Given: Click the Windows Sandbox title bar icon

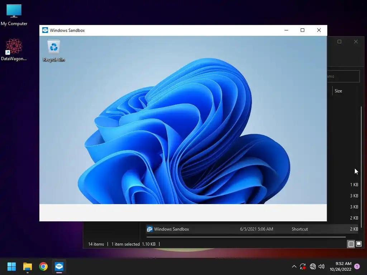Looking at the screenshot, I should coord(45,30).
